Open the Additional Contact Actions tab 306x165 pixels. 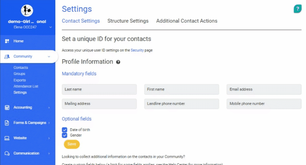click(187, 21)
